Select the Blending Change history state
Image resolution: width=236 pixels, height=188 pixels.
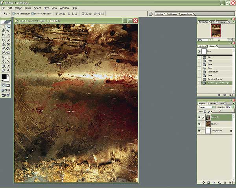[x=214, y=79]
